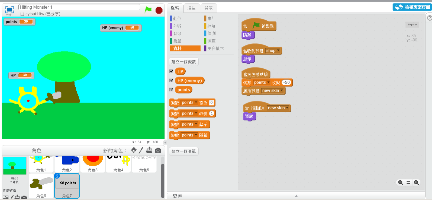Select sprite 角色3 thumbnail

point(93,164)
